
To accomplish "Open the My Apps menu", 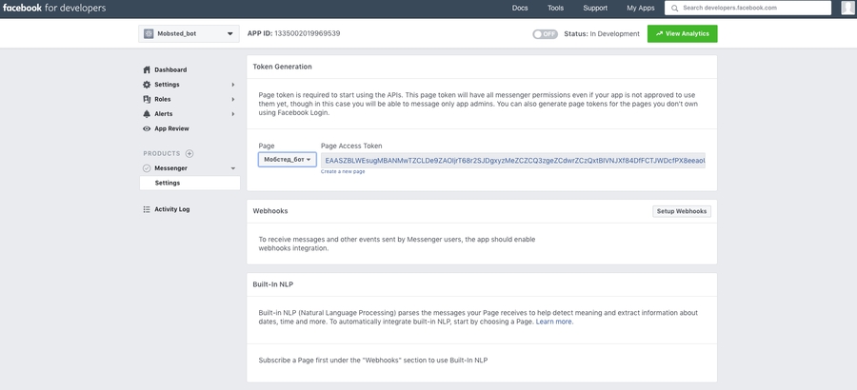I will [640, 8].
